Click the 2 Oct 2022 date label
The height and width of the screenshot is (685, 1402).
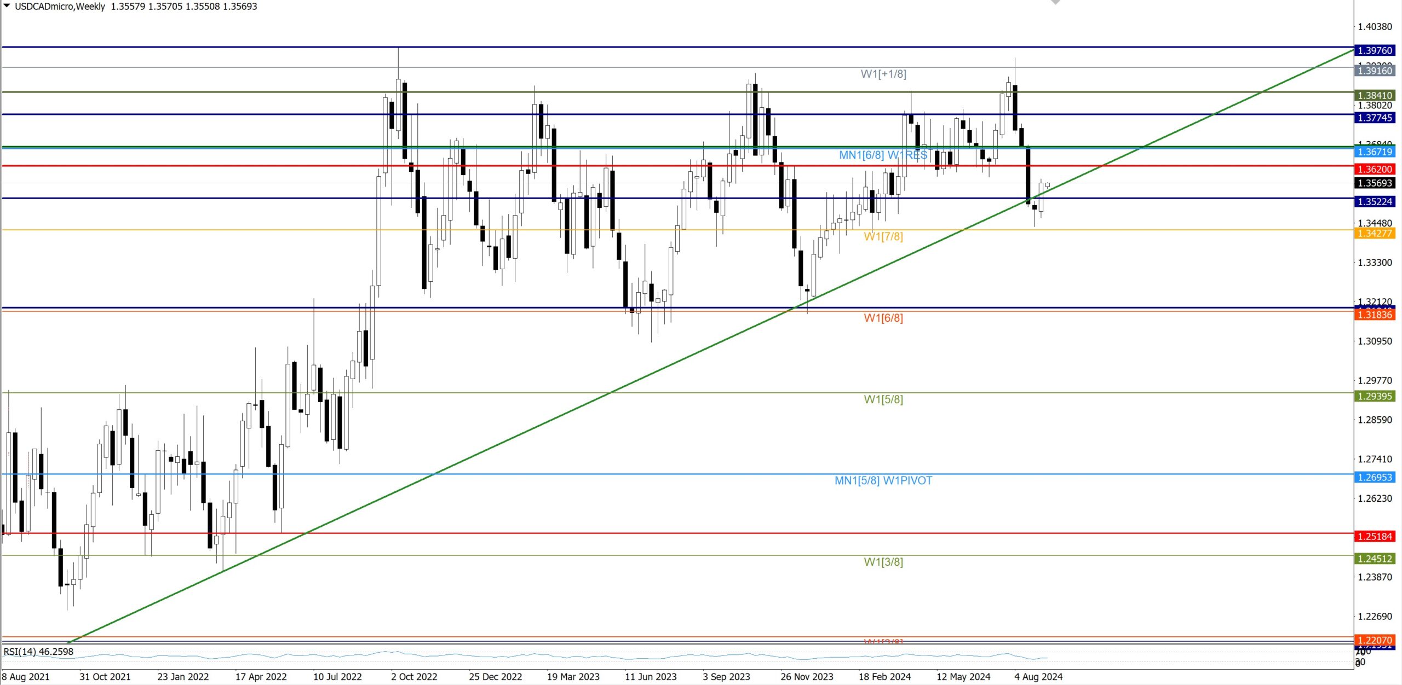click(x=414, y=677)
